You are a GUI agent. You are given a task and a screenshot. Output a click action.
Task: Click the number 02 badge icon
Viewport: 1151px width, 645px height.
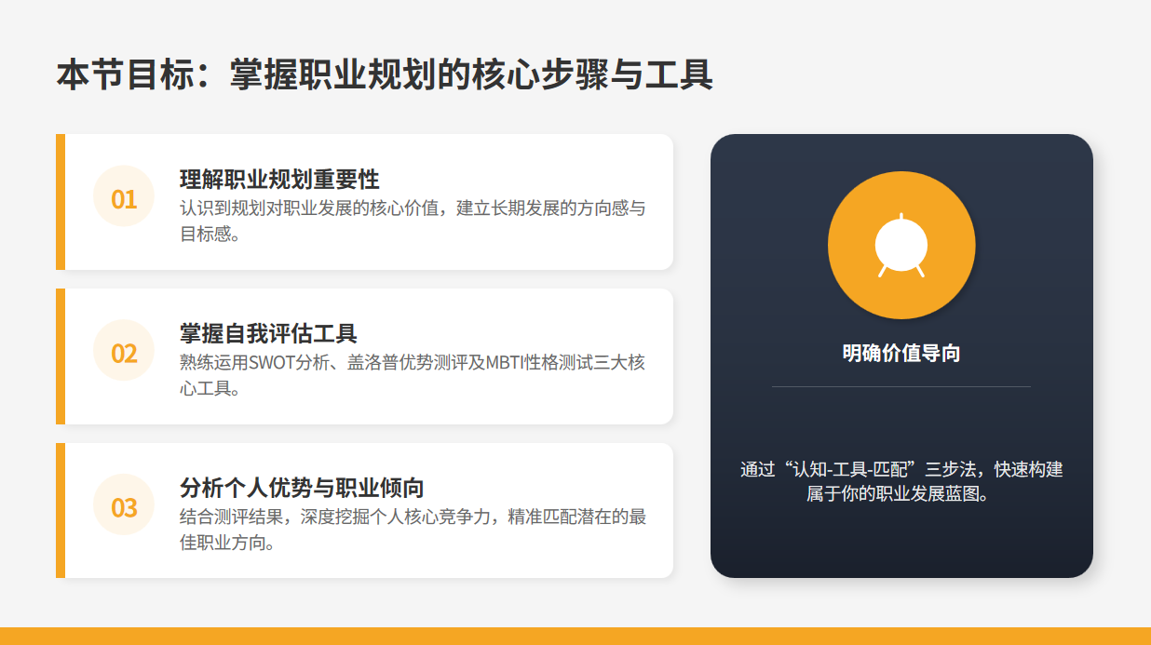pos(123,350)
